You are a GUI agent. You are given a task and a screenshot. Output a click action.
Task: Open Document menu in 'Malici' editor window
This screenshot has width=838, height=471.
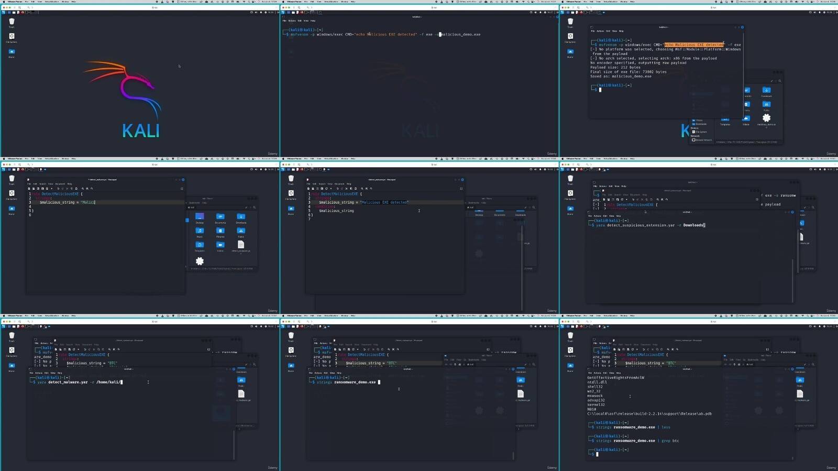point(60,184)
